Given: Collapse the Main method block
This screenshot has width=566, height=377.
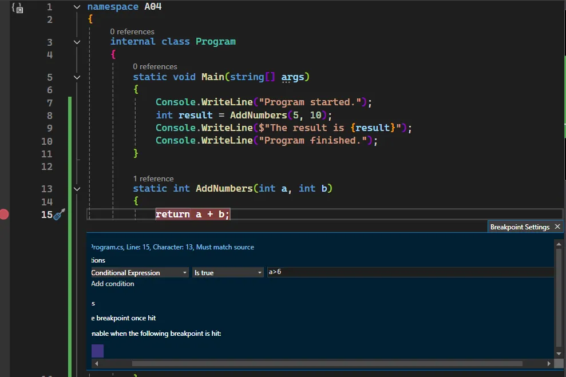Looking at the screenshot, I should point(77,77).
